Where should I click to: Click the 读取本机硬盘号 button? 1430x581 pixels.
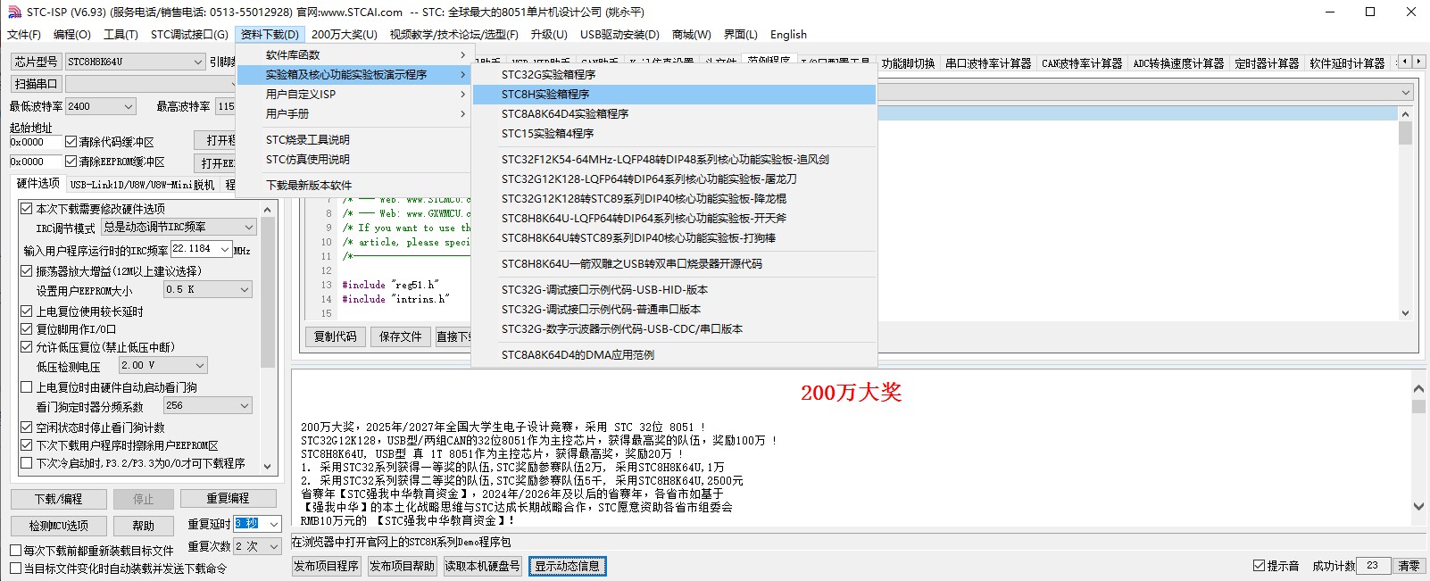482,566
